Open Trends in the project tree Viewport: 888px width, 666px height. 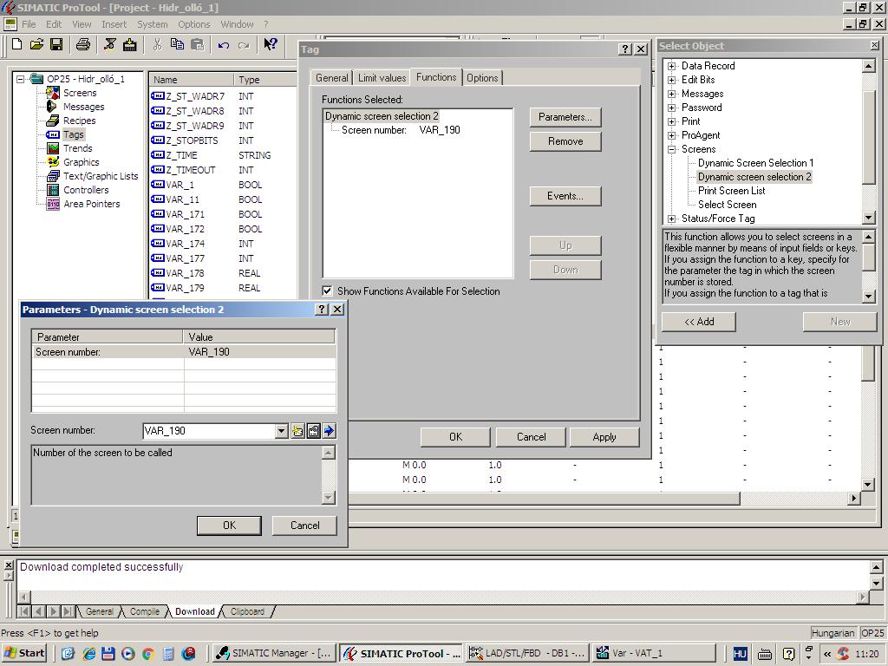(77, 148)
